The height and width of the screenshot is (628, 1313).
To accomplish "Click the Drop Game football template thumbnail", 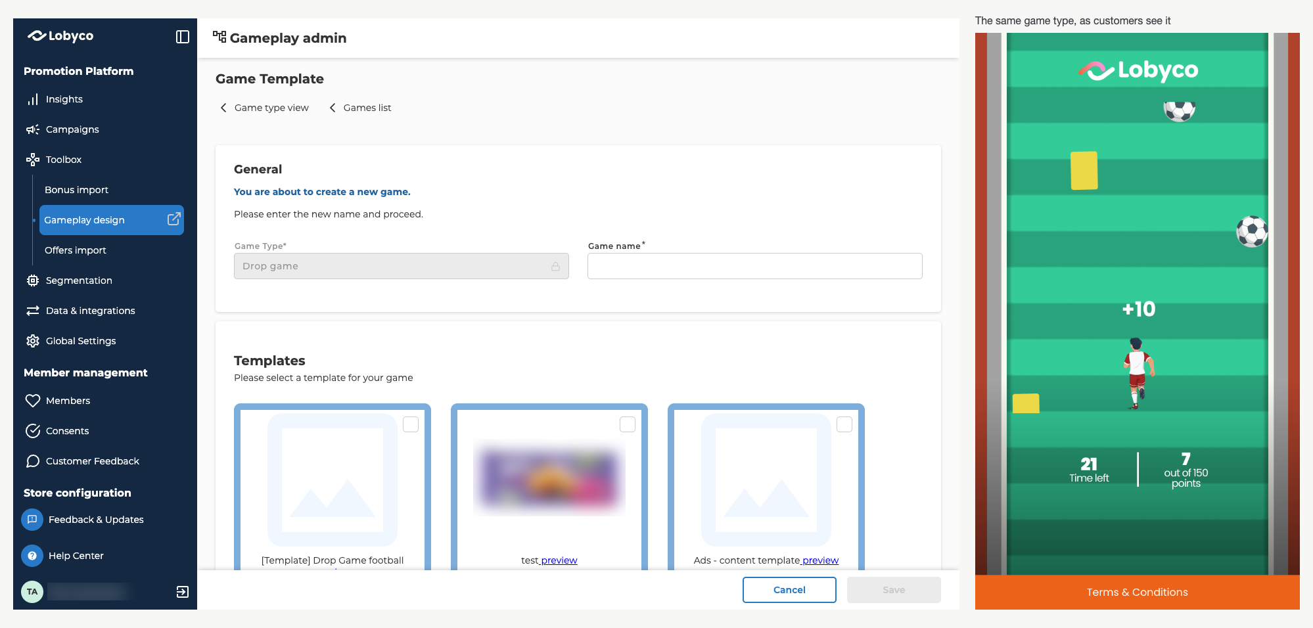I will tap(333, 480).
